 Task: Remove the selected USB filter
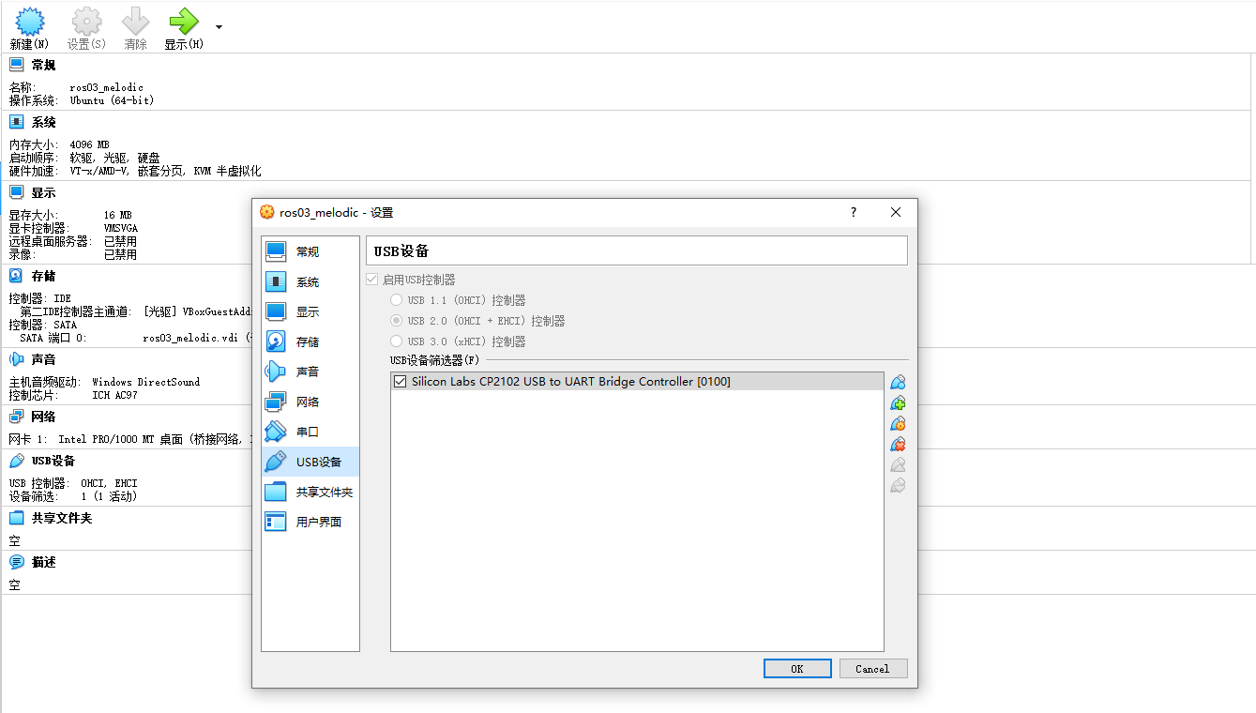pos(898,444)
